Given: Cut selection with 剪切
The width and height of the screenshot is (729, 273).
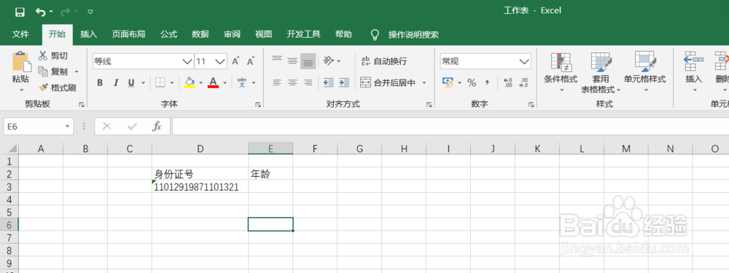Looking at the screenshot, I should pyautogui.click(x=53, y=56).
